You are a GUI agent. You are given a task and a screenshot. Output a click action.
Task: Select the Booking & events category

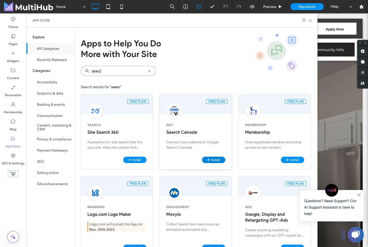tap(51, 104)
